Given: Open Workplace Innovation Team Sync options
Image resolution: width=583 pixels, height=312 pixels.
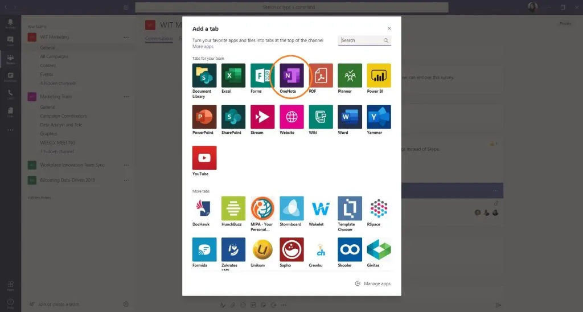Looking at the screenshot, I should [126, 165].
